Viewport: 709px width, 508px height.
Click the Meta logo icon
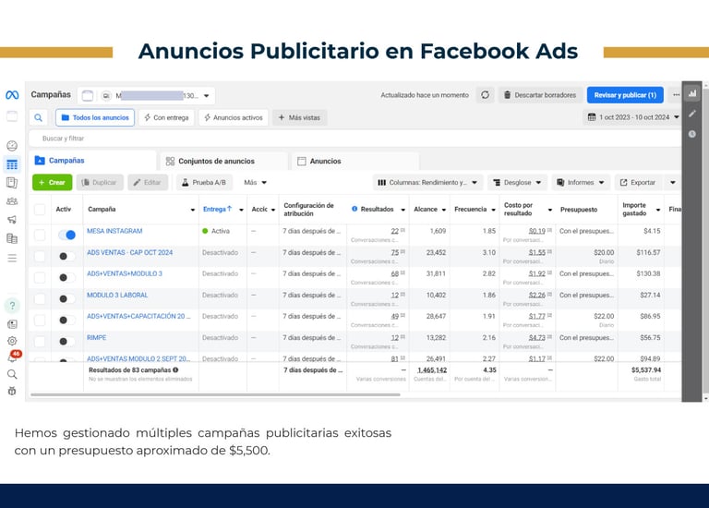(12, 95)
